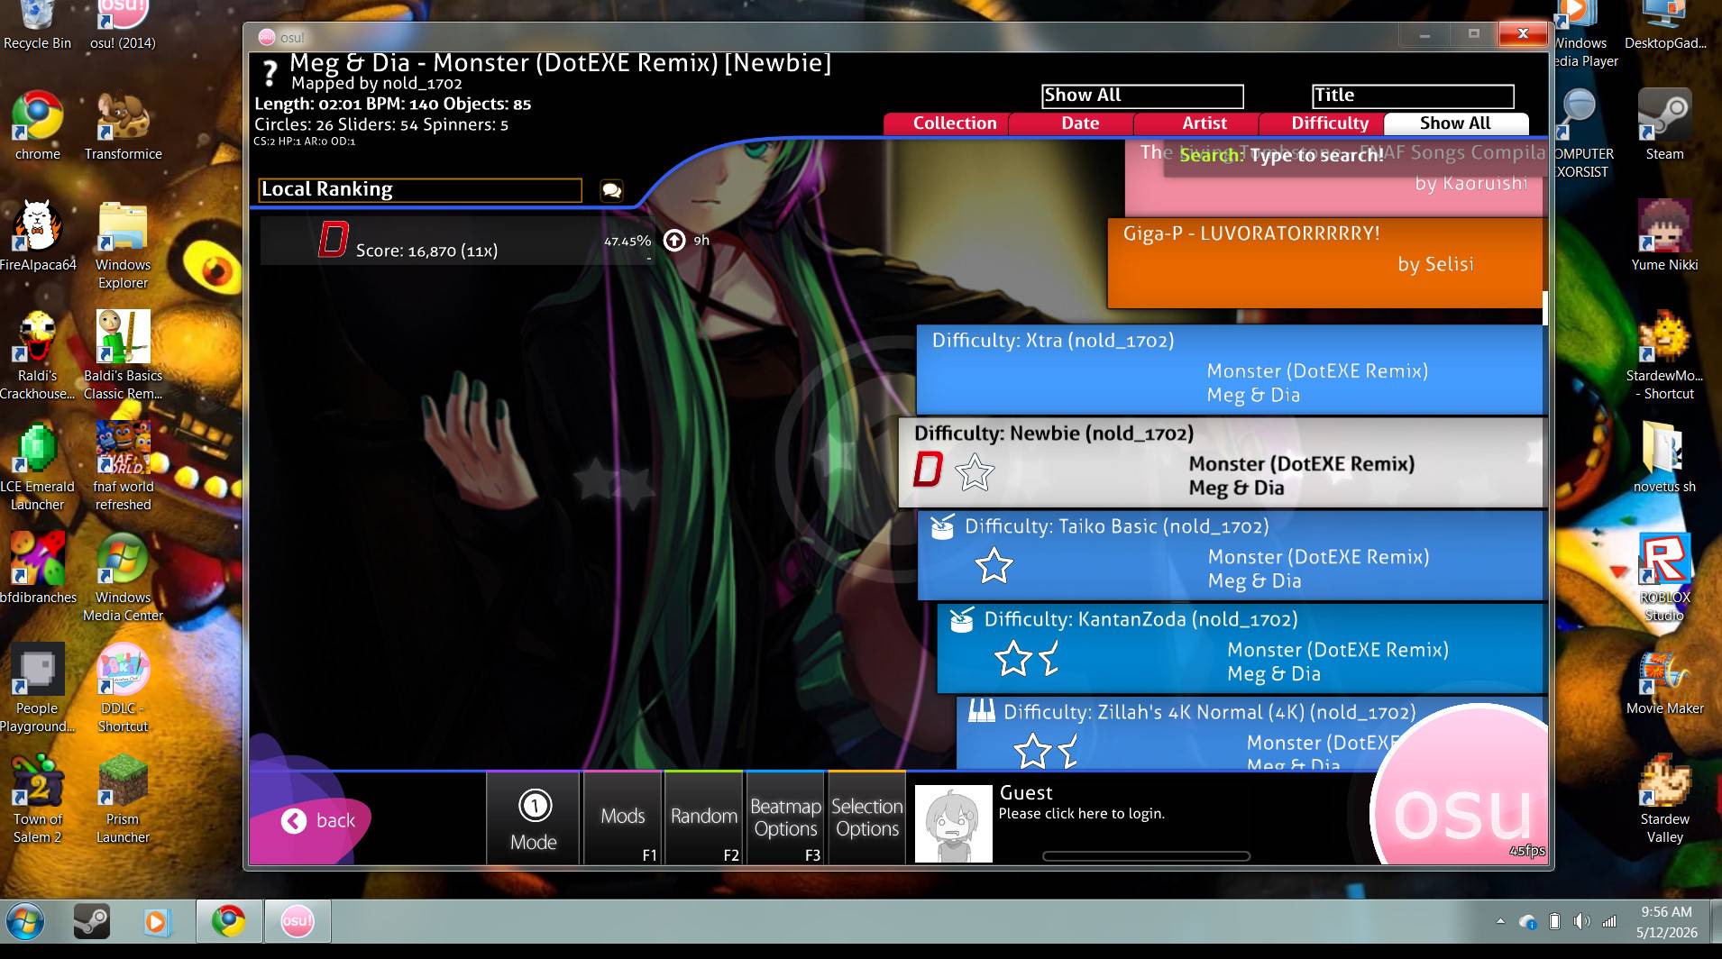Click the big pink osu! logo
This screenshot has width=1722, height=959.
coord(1461,802)
